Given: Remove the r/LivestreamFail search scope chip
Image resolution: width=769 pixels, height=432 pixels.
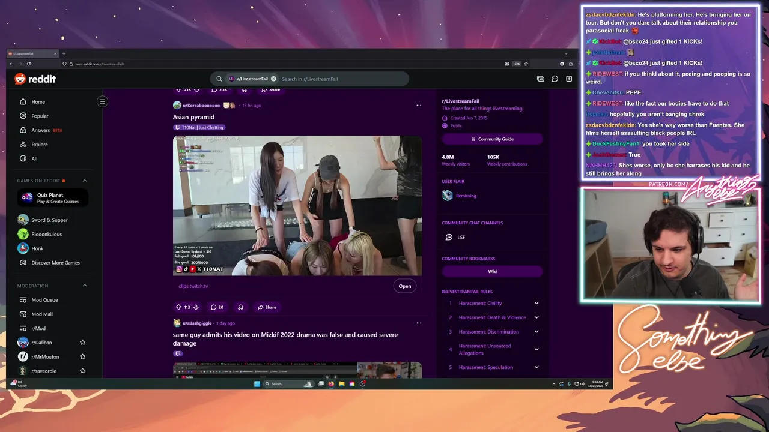Looking at the screenshot, I should pyautogui.click(x=273, y=79).
